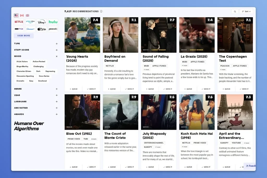Expand the Staff Score filter section

pyautogui.click(x=57, y=50)
